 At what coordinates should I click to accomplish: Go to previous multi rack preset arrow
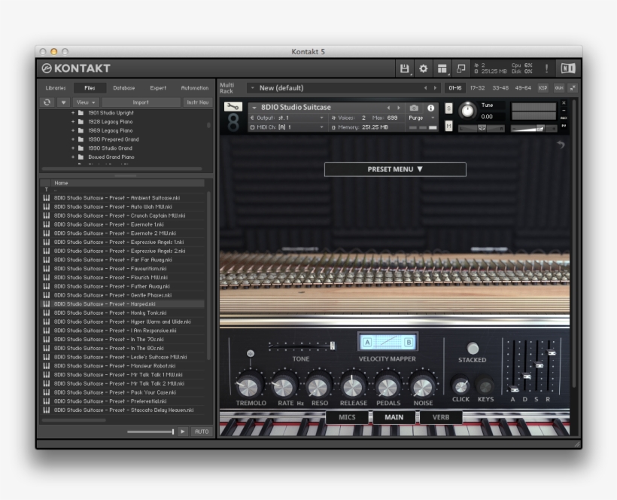[x=425, y=88]
